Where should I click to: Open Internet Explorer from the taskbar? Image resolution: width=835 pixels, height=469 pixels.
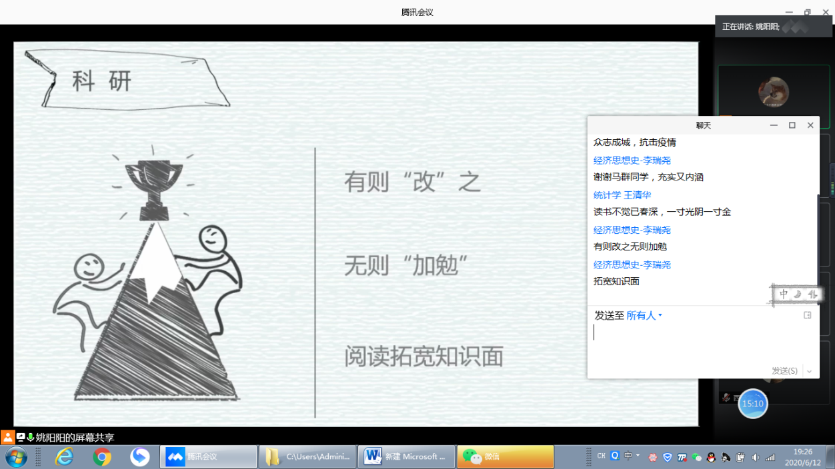[65, 457]
